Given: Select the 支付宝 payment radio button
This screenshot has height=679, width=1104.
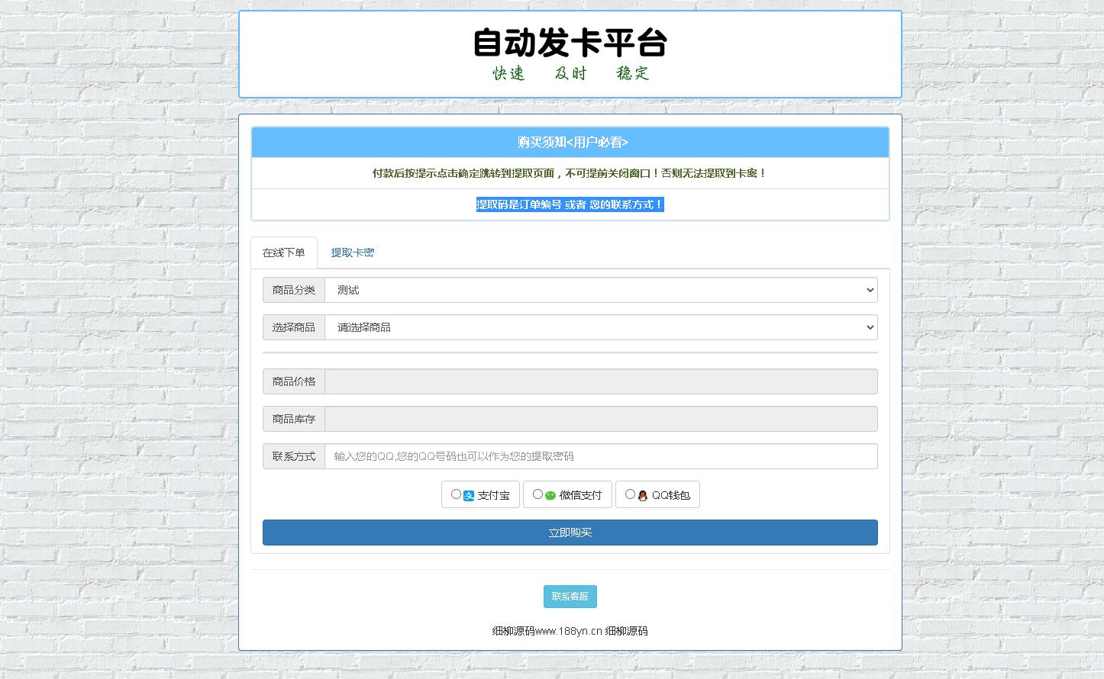Looking at the screenshot, I should [456, 494].
